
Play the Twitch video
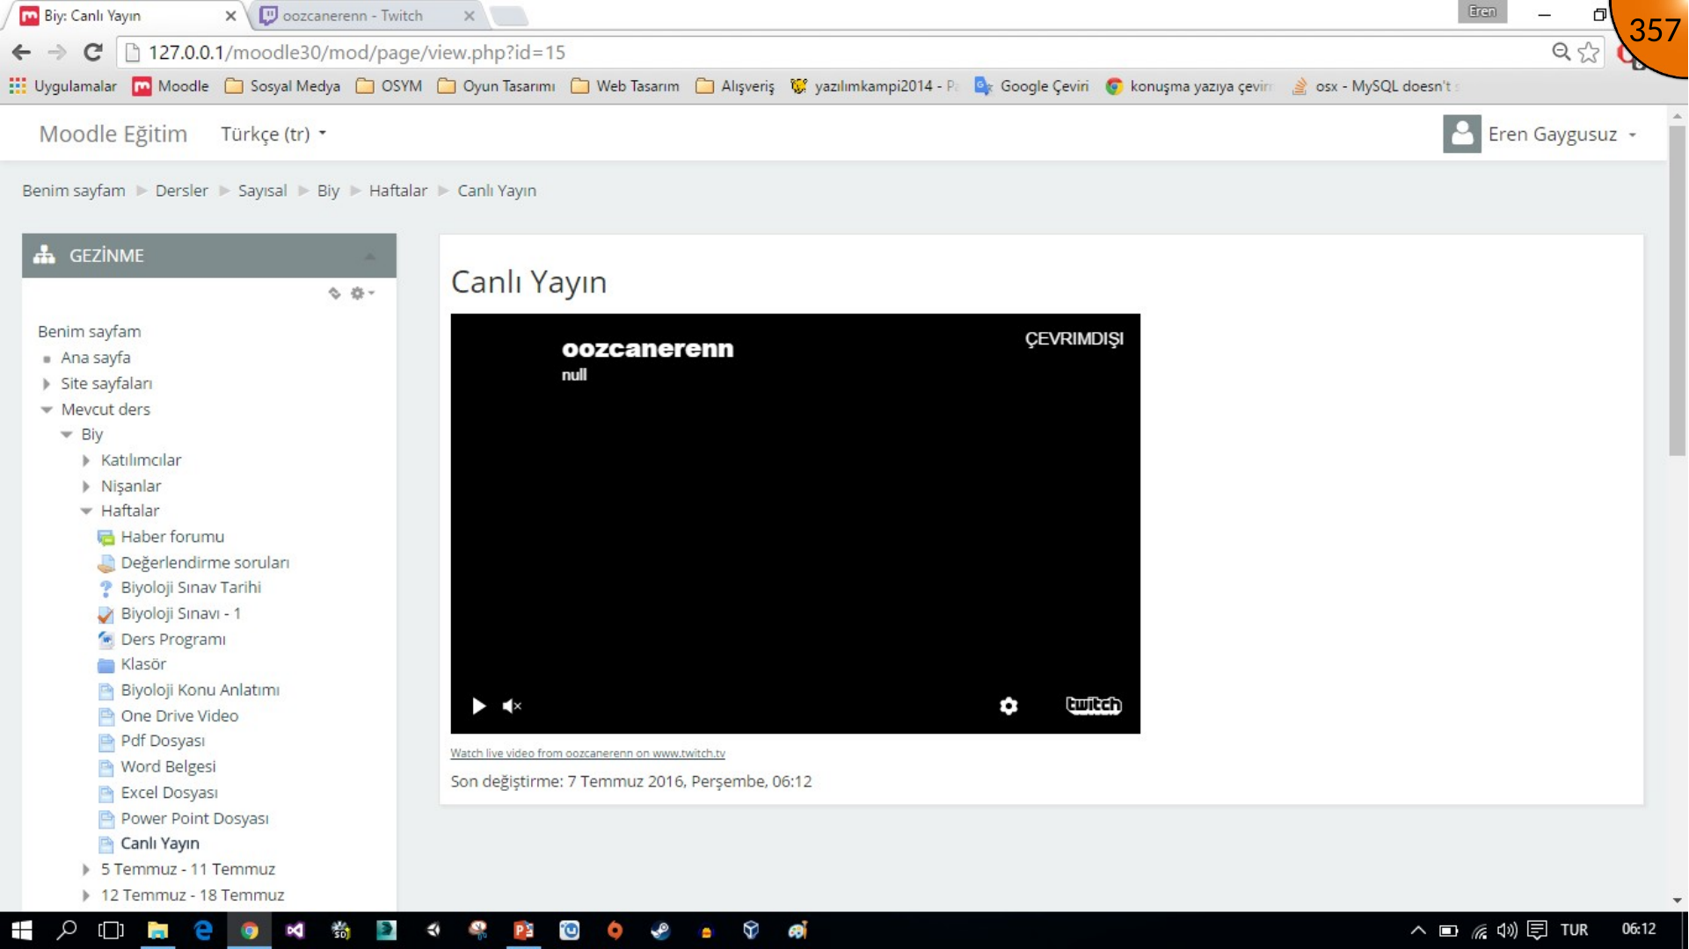(x=478, y=706)
